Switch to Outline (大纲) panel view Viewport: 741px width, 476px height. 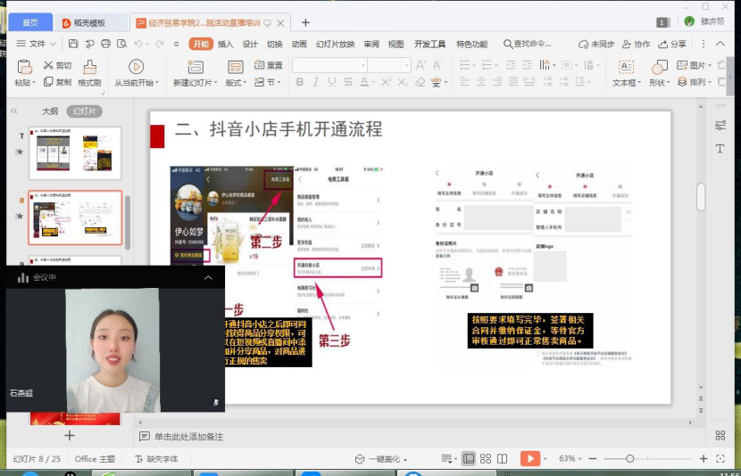[x=50, y=111]
